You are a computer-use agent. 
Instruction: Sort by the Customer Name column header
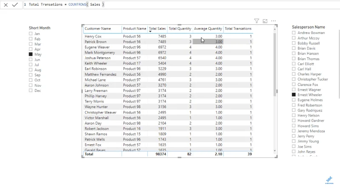tap(98, 29)
